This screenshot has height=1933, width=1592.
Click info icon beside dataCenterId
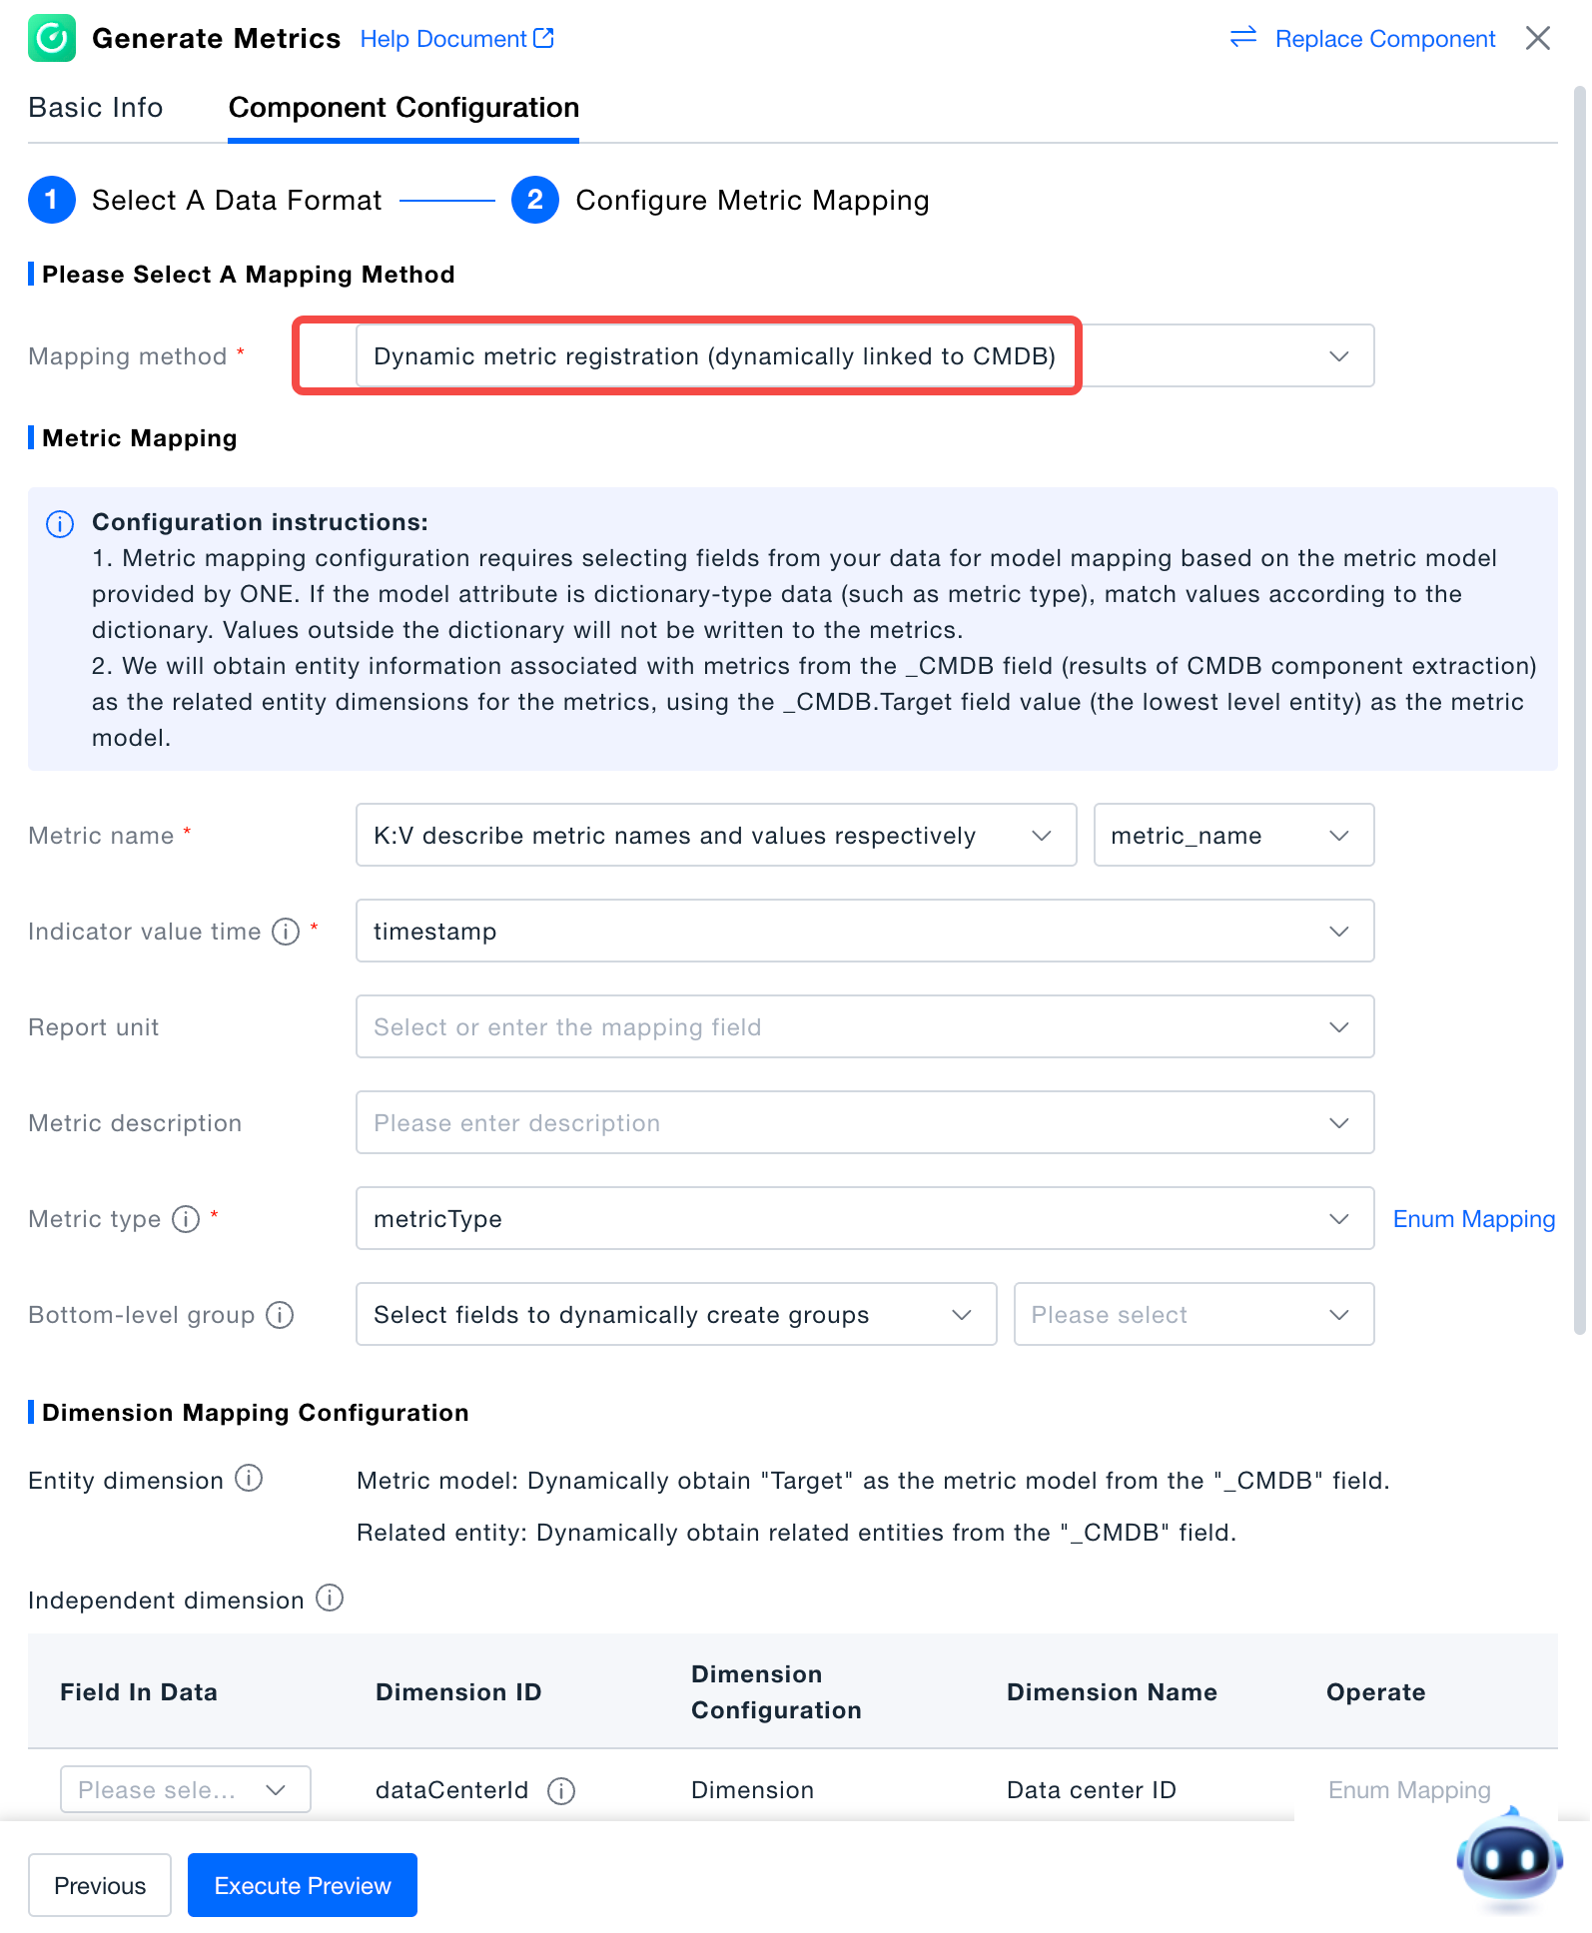(x=561, y=1791)
